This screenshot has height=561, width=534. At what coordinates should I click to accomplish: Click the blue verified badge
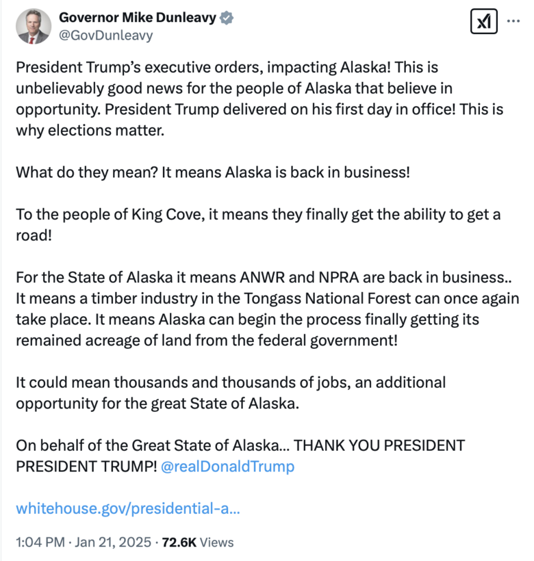pyautogui.click(x=227, y=18)
